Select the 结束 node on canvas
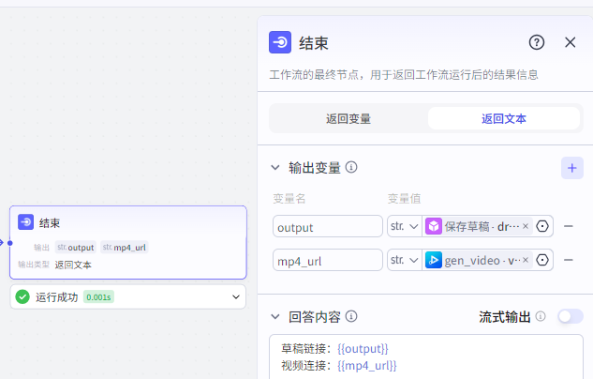This screenshot has width=593, height=379. (x=128, y=242)
